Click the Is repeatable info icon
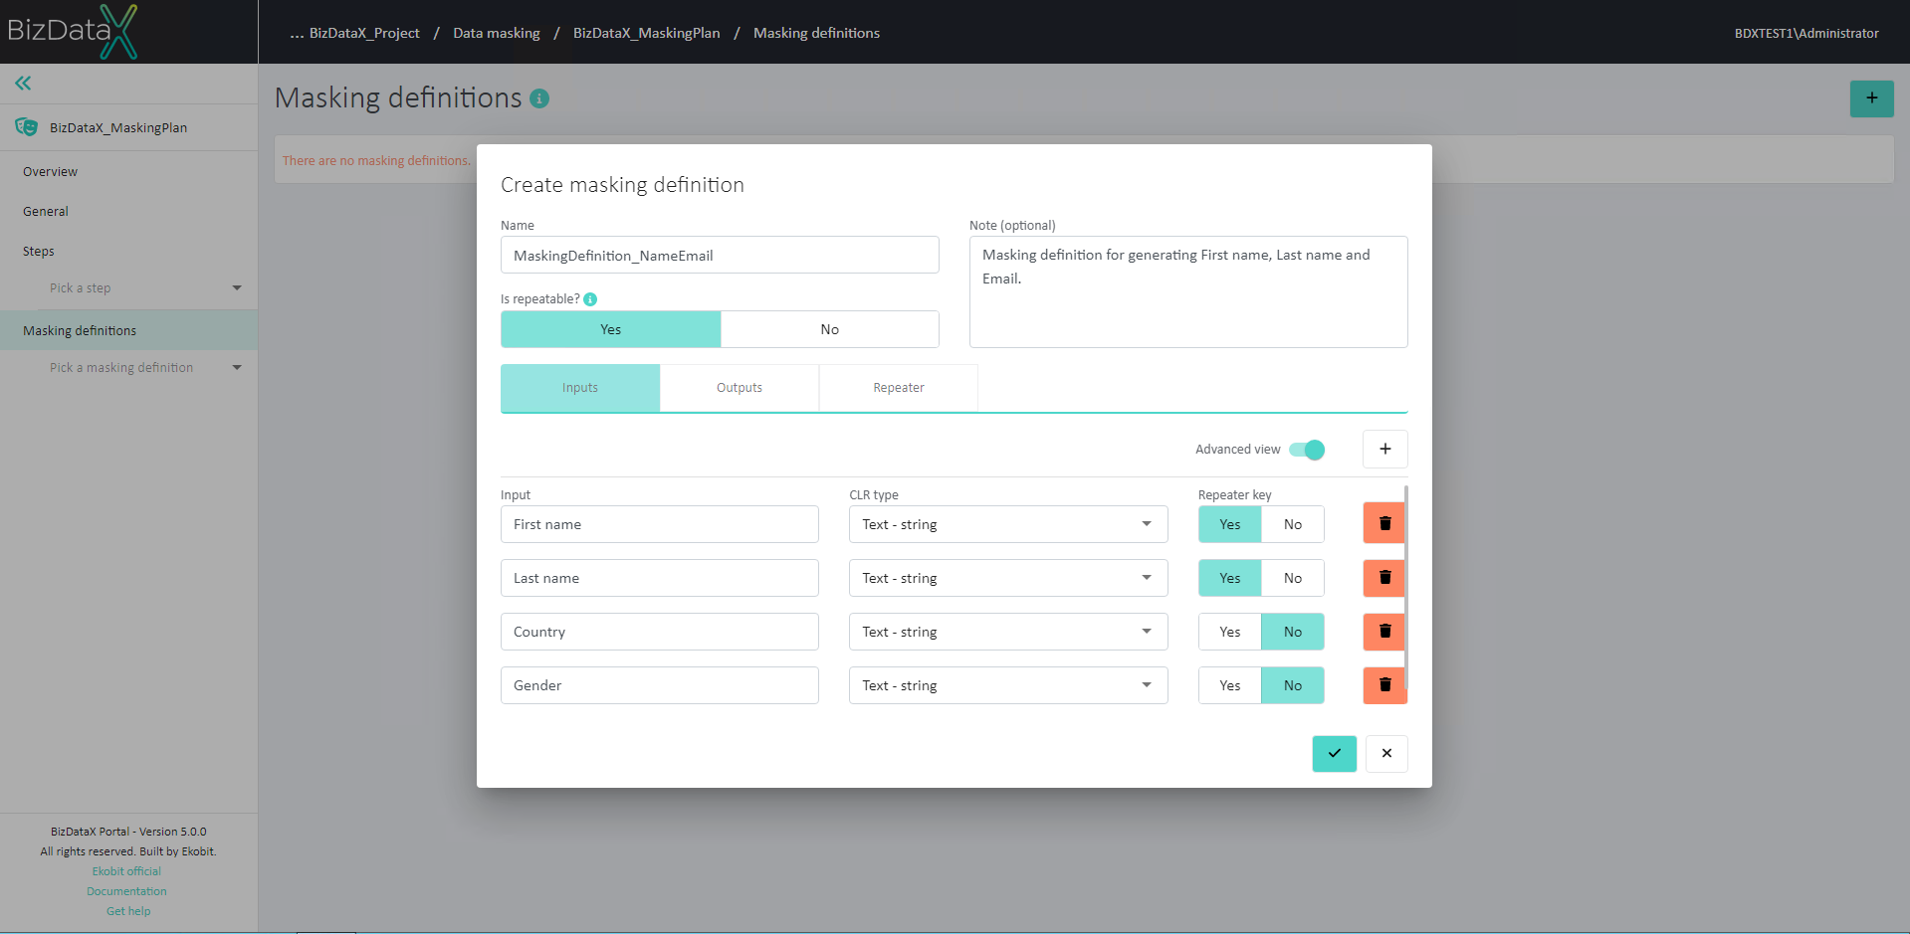The image size is (1910, 934). coord(590,299)
